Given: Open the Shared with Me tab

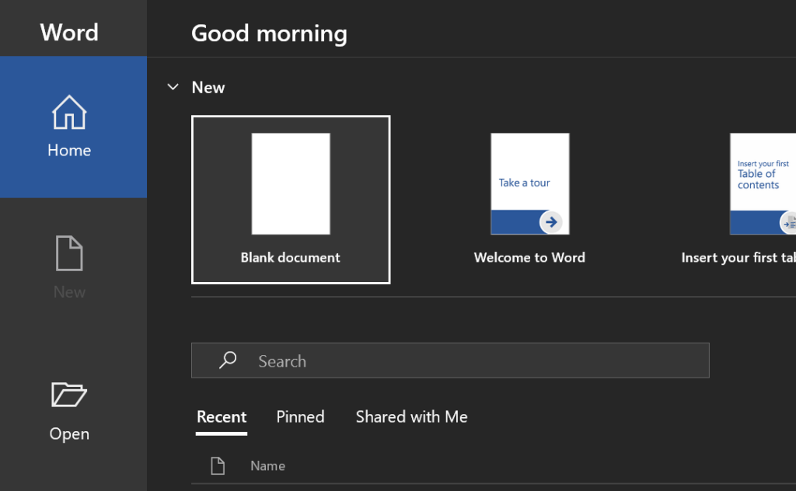Looking at the screenshot, I should (x=412, y=417).
